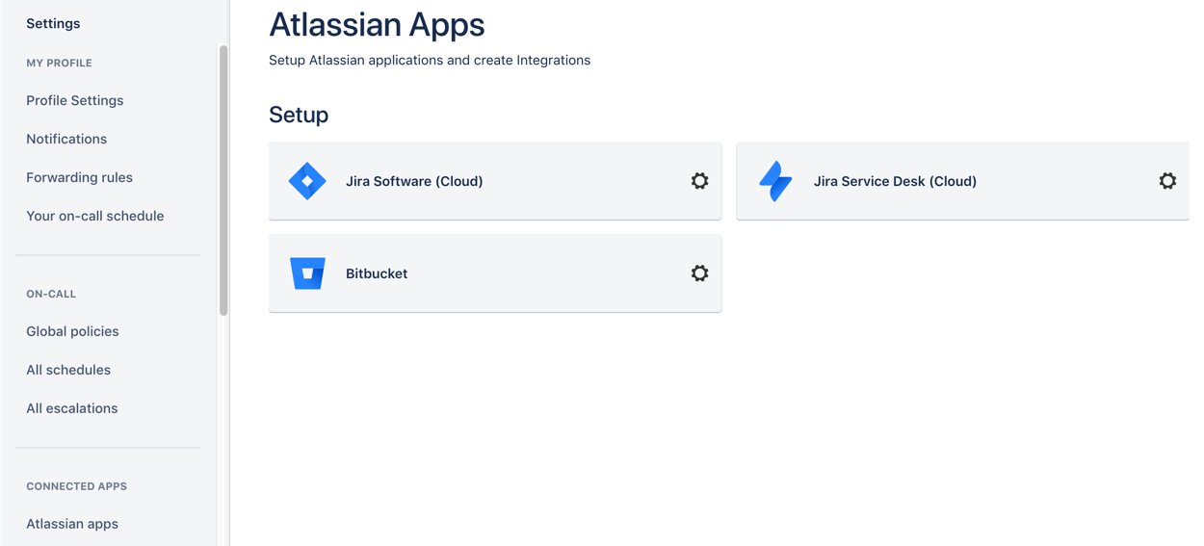Click the Jira Software diamond logo icon
The height and width of the screenshot is (546, 1204).
[307, 181]
